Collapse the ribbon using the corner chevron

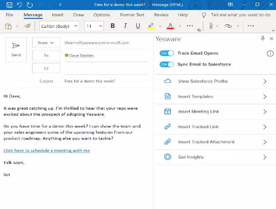pyautogui.click(x=273, y=30)
